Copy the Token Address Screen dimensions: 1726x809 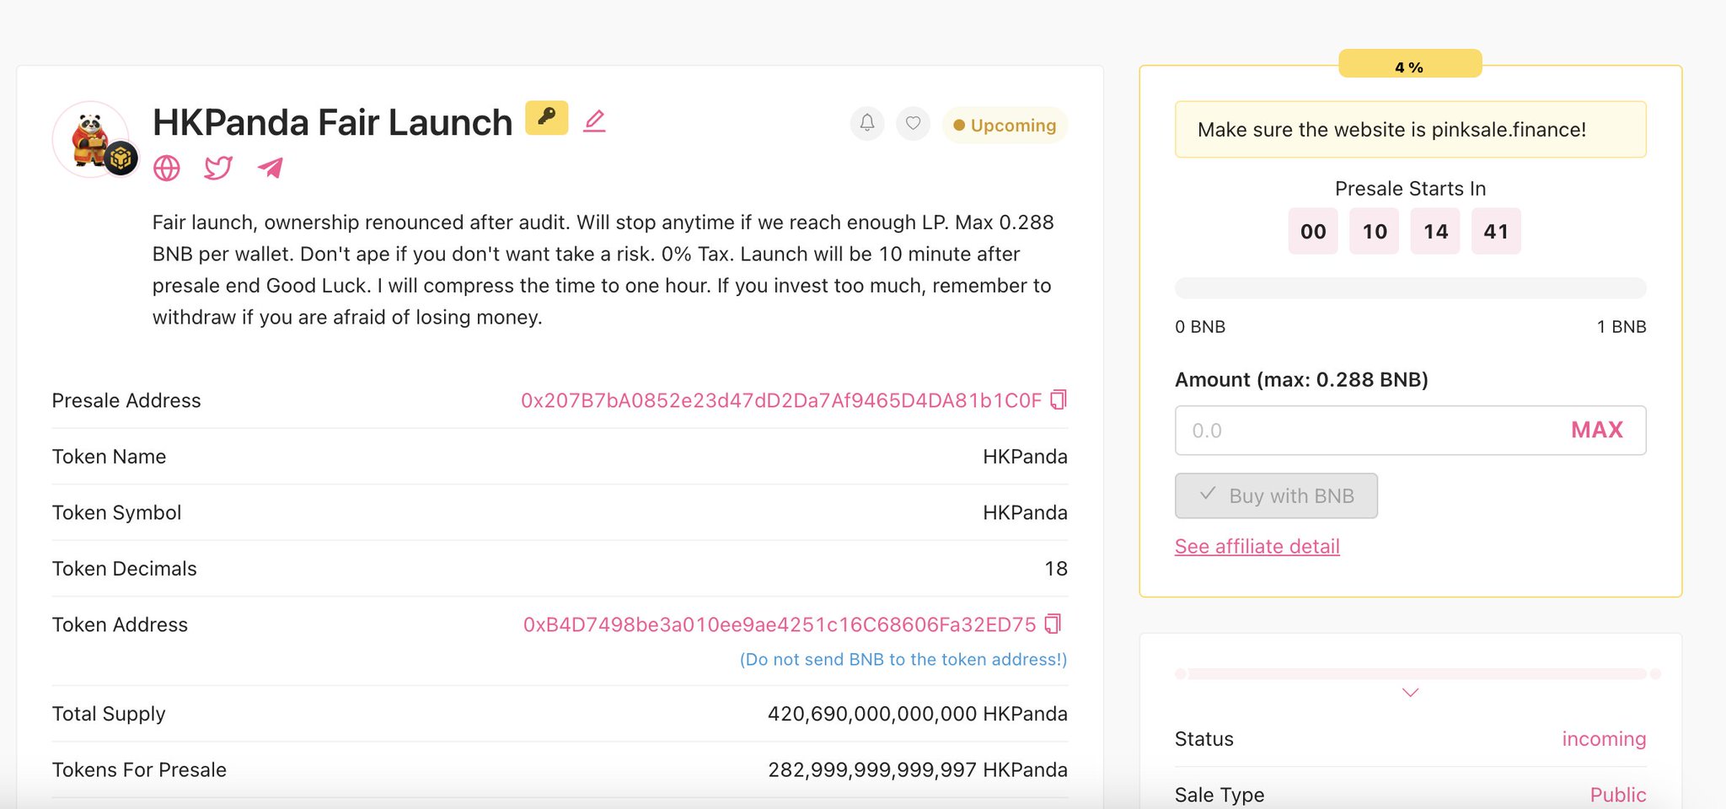click(1053, 624)
